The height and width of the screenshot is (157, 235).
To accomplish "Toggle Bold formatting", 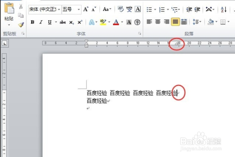I will (32, 22).
